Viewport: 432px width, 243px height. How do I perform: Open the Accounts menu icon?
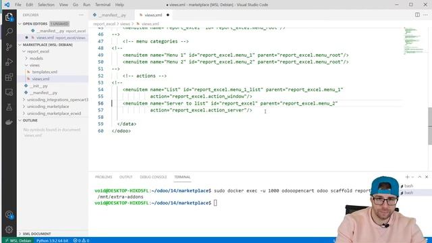[x=9, y=215]
